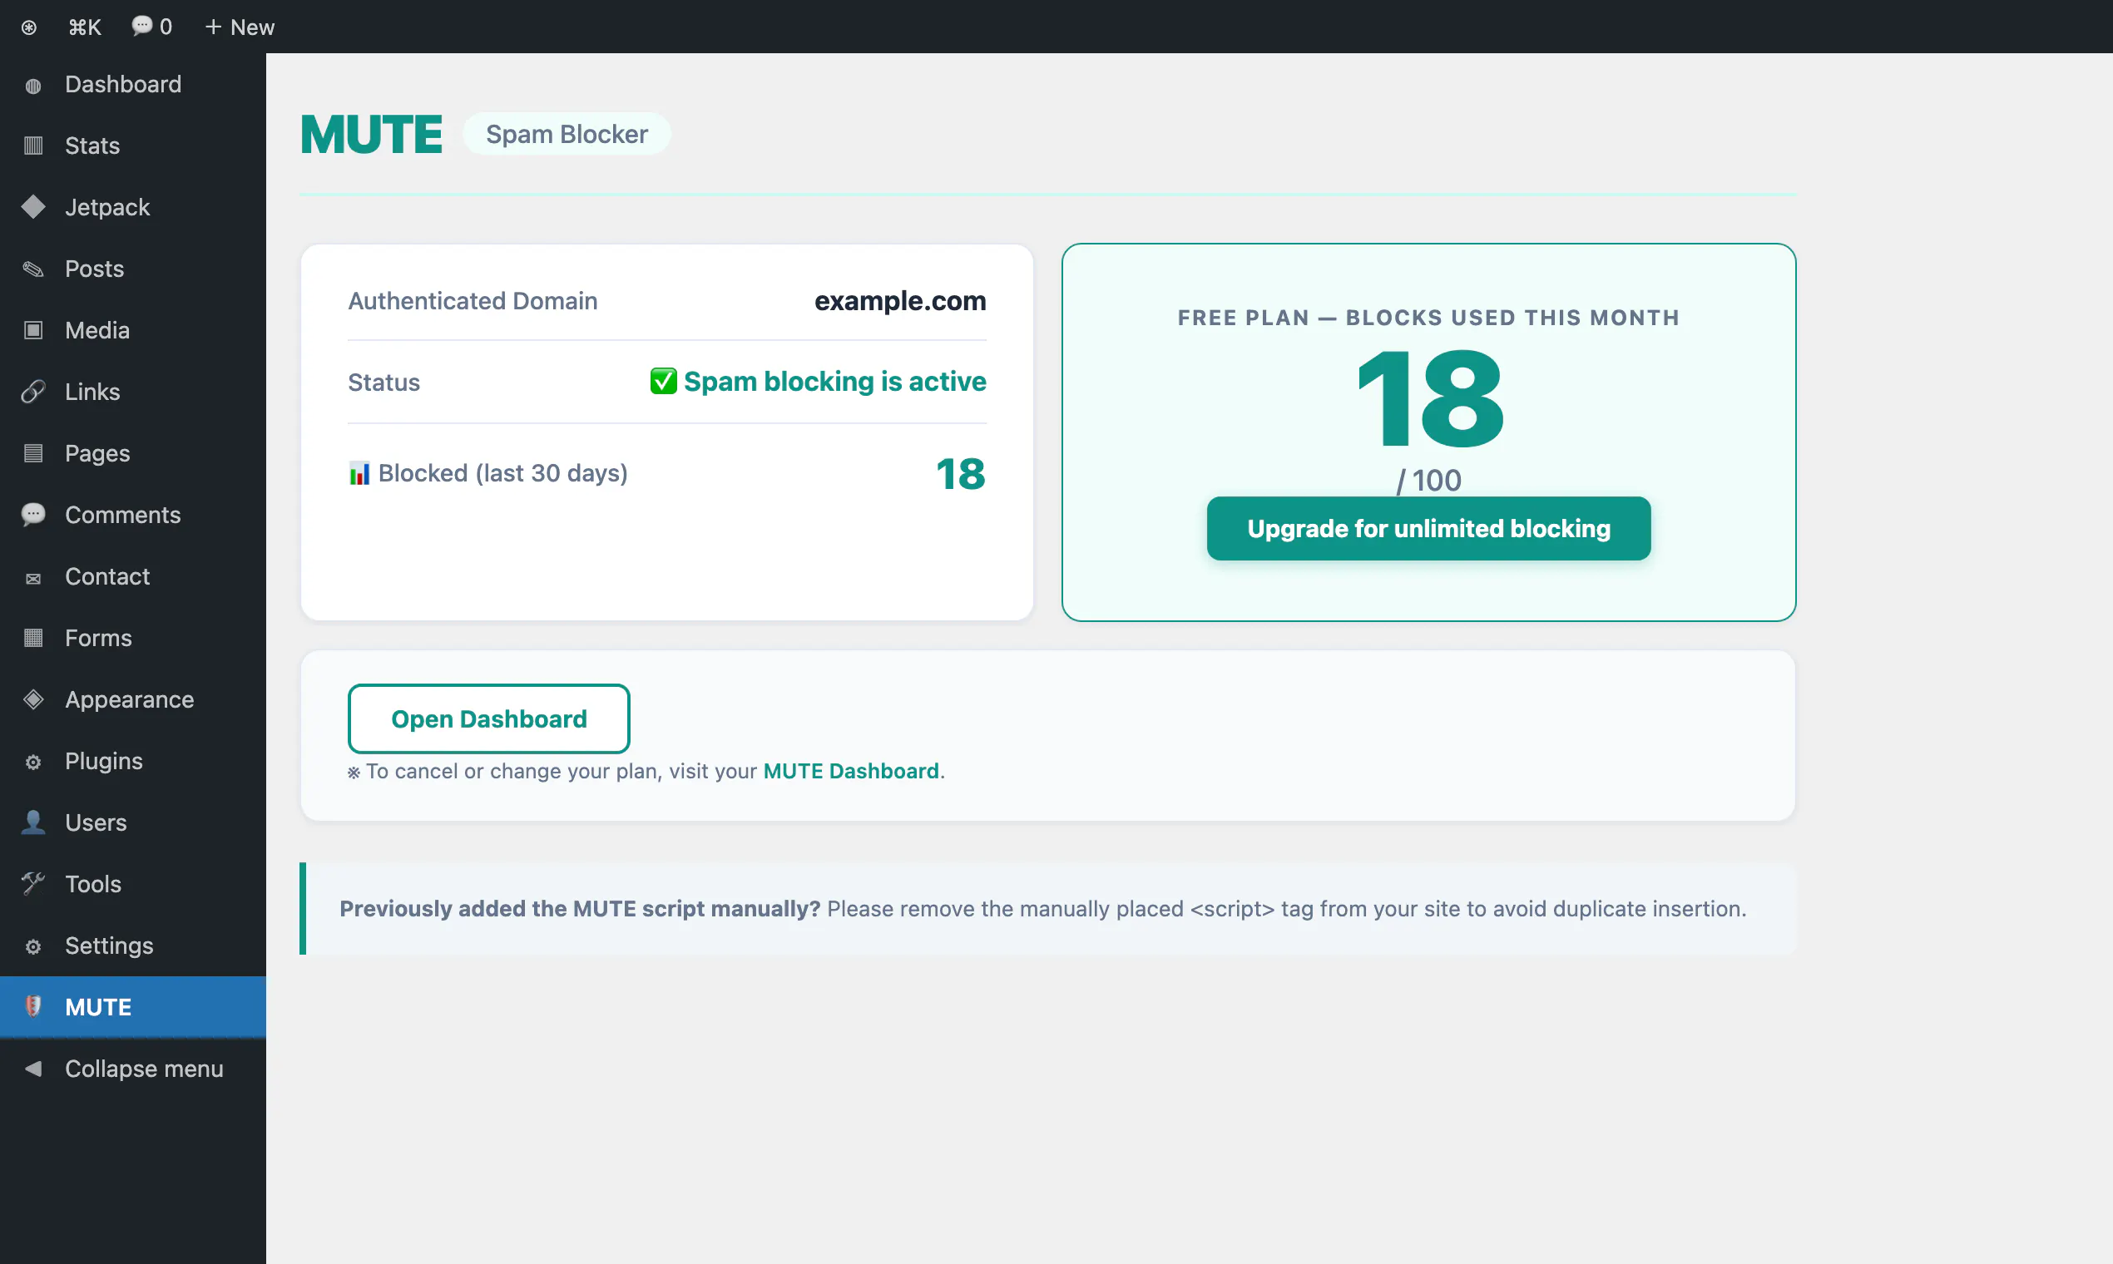
Task: Open the Dashboard menu item
Action: point(133,84)
